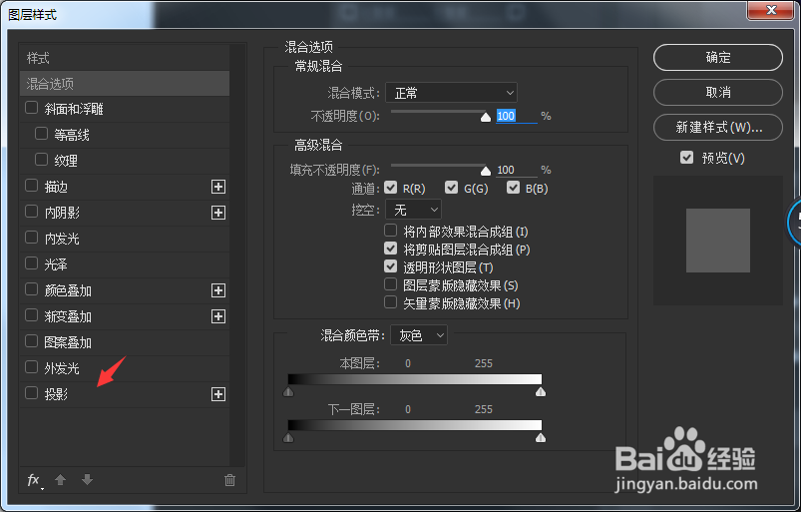Enable the 斜面和浮雕 checkbox
This screenshot has height=512, width=801.
(x=32, y=108)
